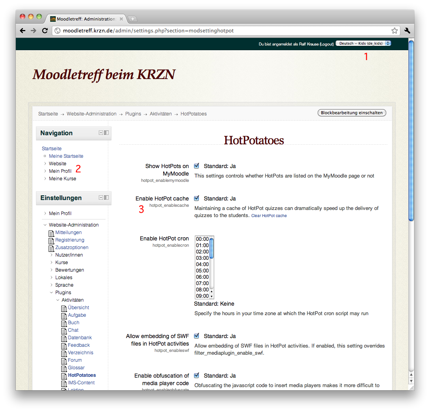Open Startseite in the breadcrumb
Screen dimensions: 430x412
(48, 114)
